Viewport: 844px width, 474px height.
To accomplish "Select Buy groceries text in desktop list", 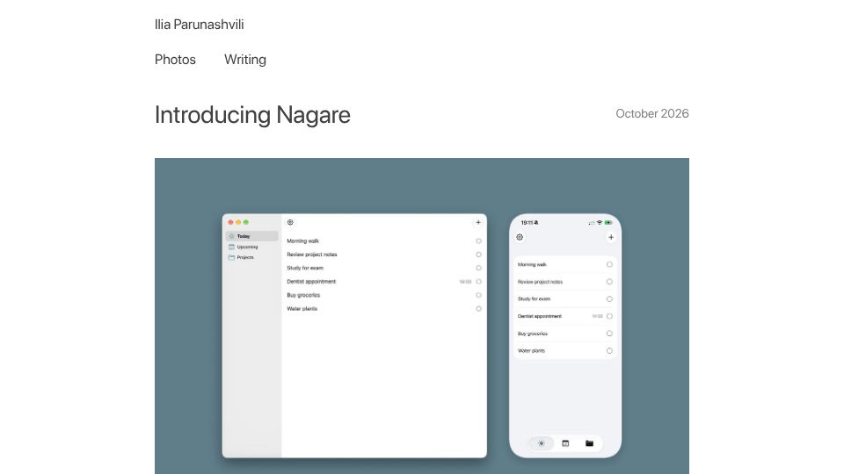I will point(303,295).
